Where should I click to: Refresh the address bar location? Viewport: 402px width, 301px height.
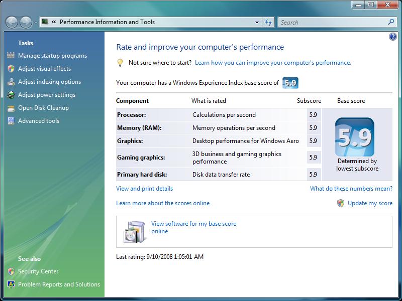pos(268,22)
